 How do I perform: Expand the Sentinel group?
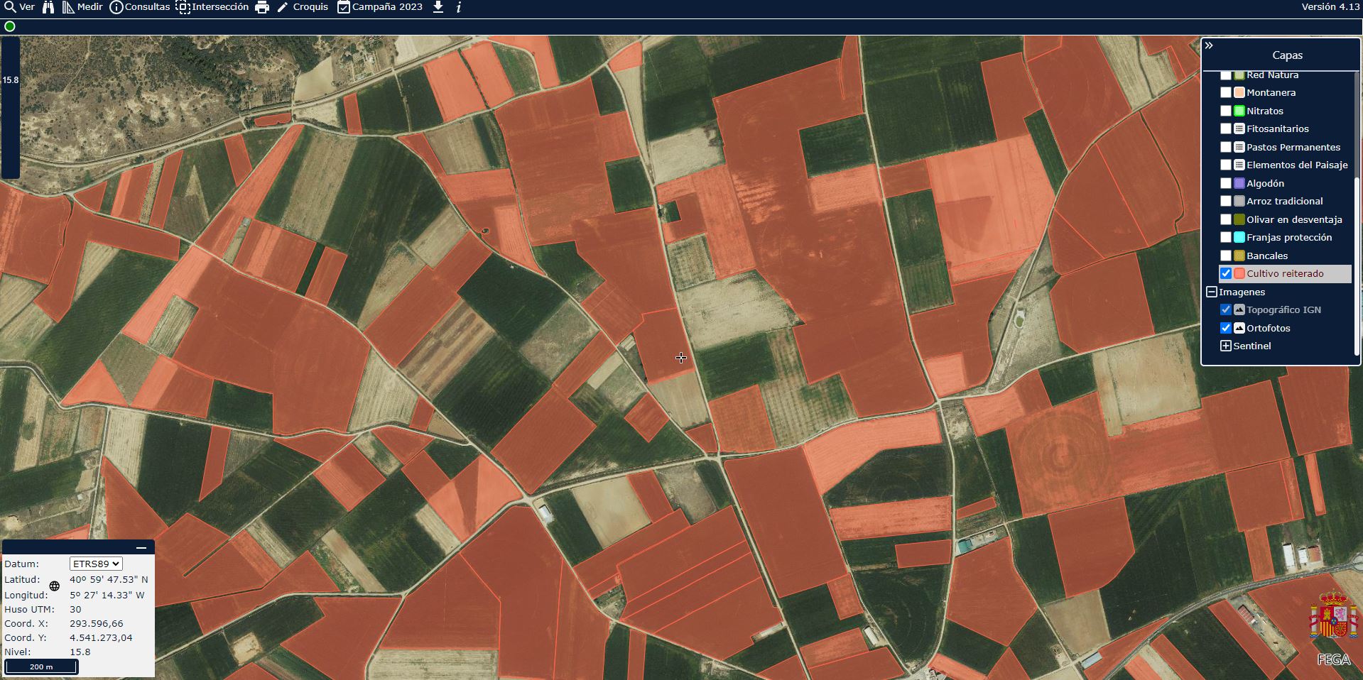coord(1226,346)
